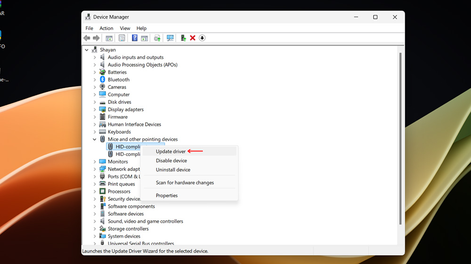Expand the Processors category

[95, 191]
